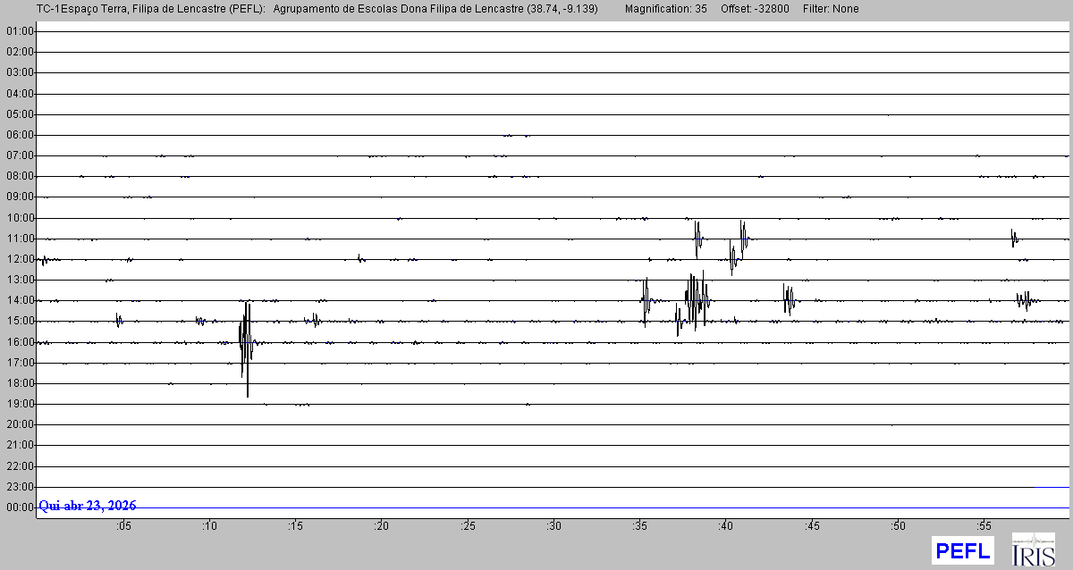Select the :55 minute axis label
The height and width of the screenshot is (570, 1073).
tap(983, 526)
